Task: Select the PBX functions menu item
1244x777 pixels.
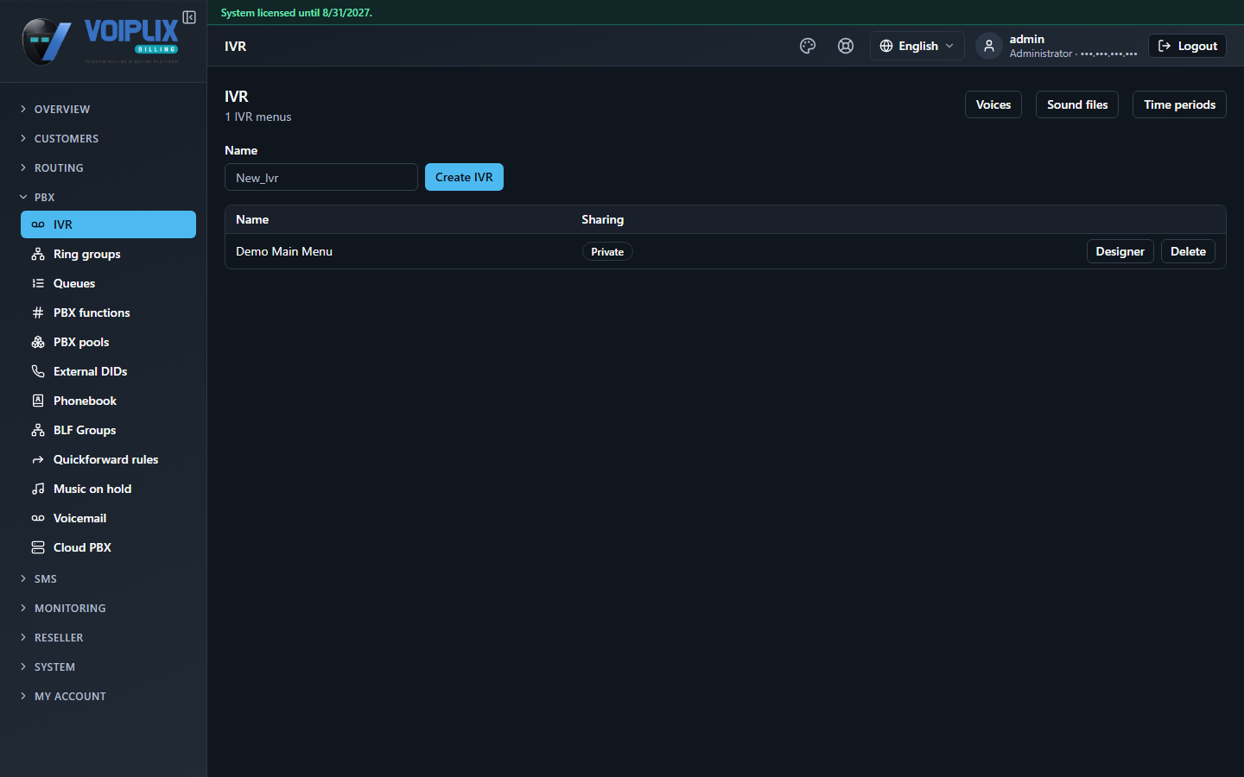Action: click(108, 313)
